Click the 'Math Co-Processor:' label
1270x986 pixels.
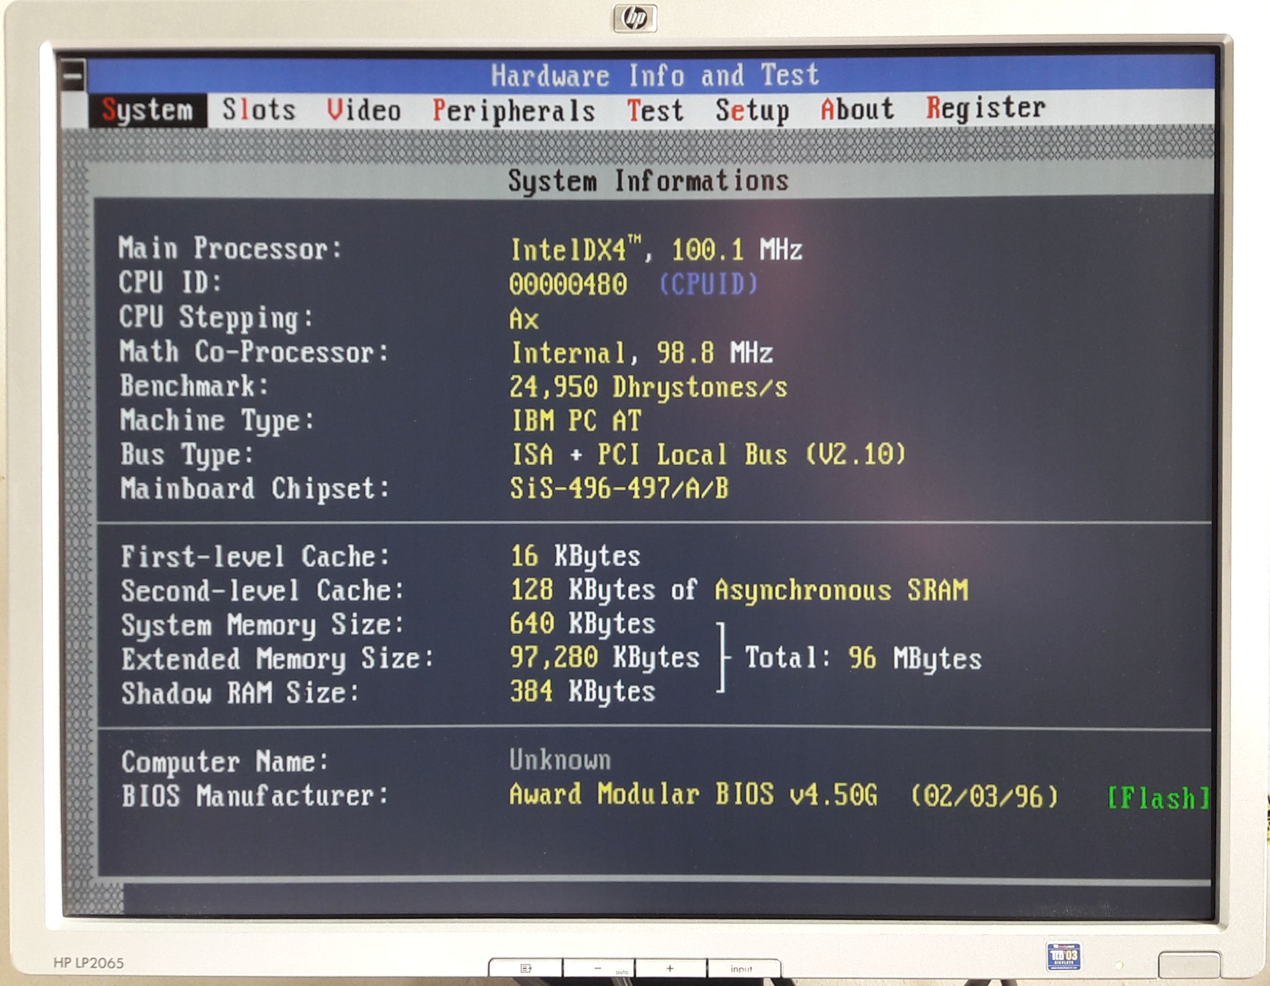click(254, 352)
